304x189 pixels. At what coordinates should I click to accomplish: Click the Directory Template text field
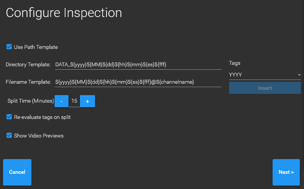point(138,65)
